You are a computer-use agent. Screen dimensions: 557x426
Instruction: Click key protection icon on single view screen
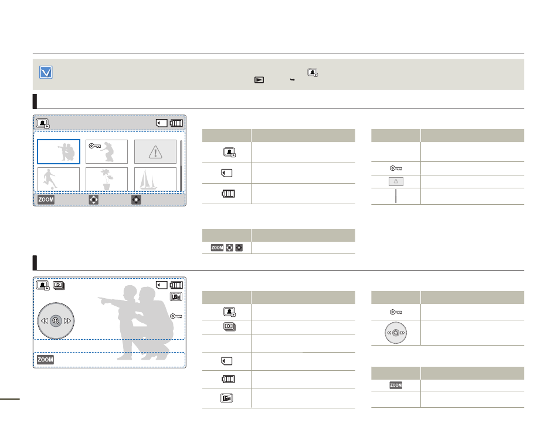pyautogui.click(x=176, y=316)
